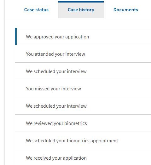The width and height of the screenshot is (151, 165).
Task: Click the 'Documents' tab label text
Action: (125, 10)
